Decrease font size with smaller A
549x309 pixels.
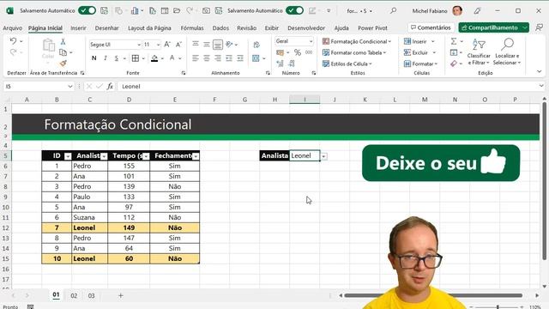coord(178,45)
